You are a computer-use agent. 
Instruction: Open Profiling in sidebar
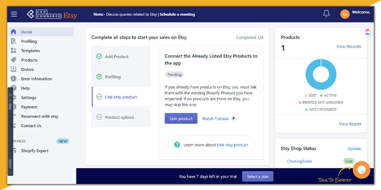(29, 41)
